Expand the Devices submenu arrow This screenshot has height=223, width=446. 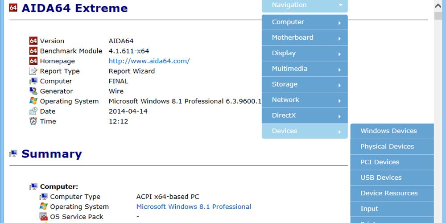coord(339,132)
